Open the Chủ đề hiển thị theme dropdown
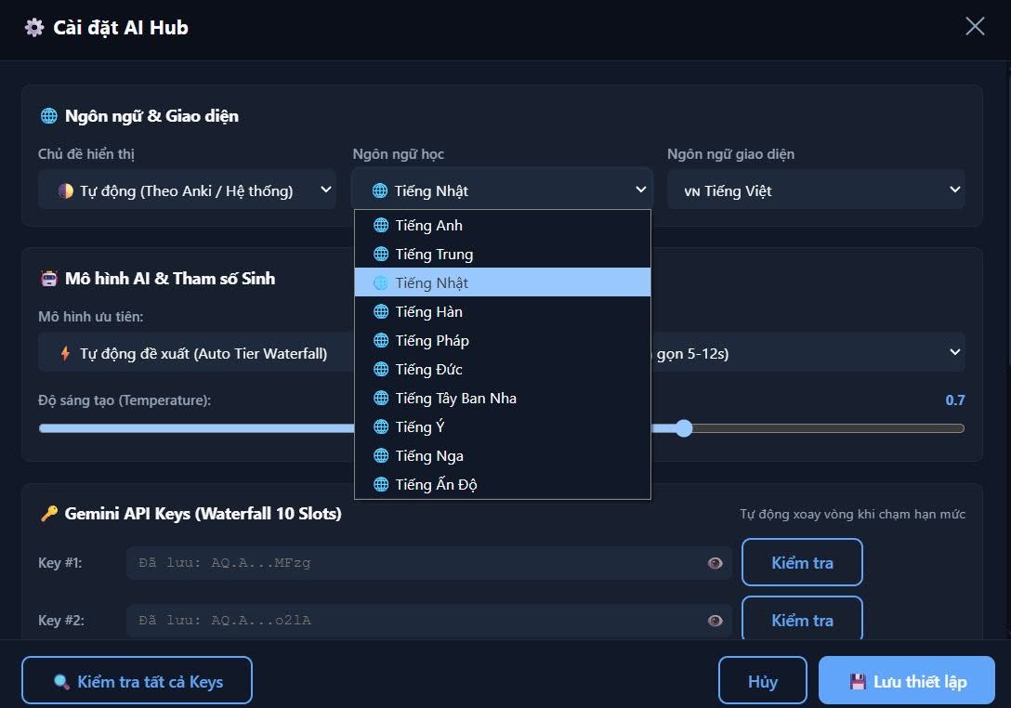The height and width of the screenshot is (708, 1011). [x=187, y=190]
